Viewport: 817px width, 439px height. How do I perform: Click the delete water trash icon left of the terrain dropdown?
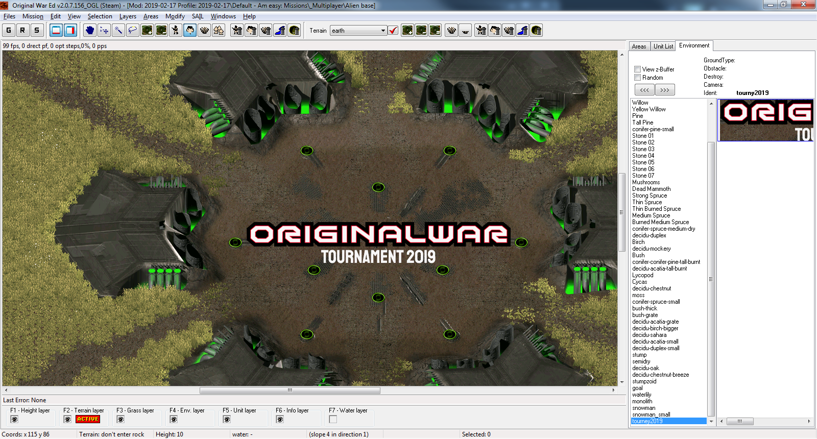click(x=280, y=30)
